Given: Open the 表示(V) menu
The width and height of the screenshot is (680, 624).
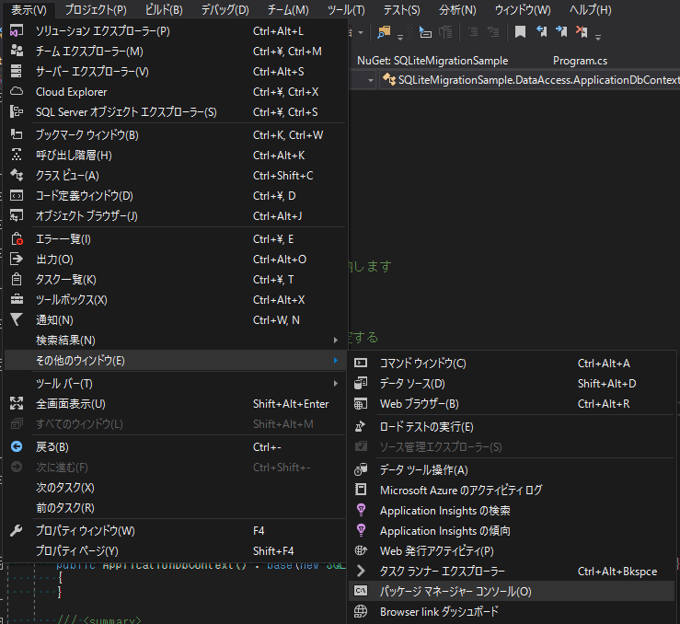Looking at the screenshot, I should tap(29, 9).
